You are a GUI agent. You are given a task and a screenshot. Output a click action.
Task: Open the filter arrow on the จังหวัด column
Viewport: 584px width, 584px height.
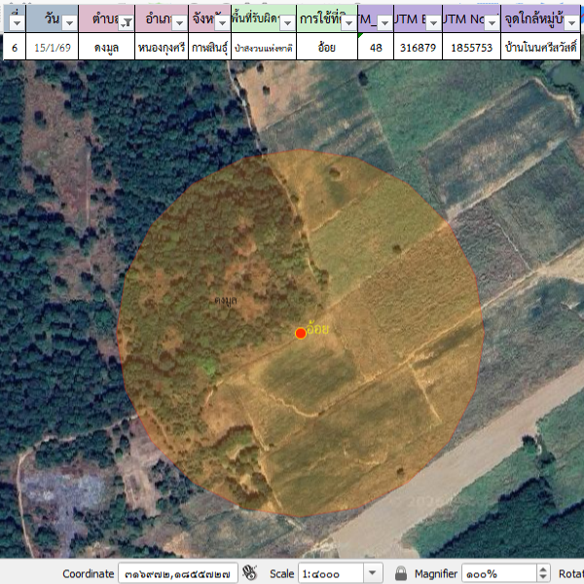222,22
